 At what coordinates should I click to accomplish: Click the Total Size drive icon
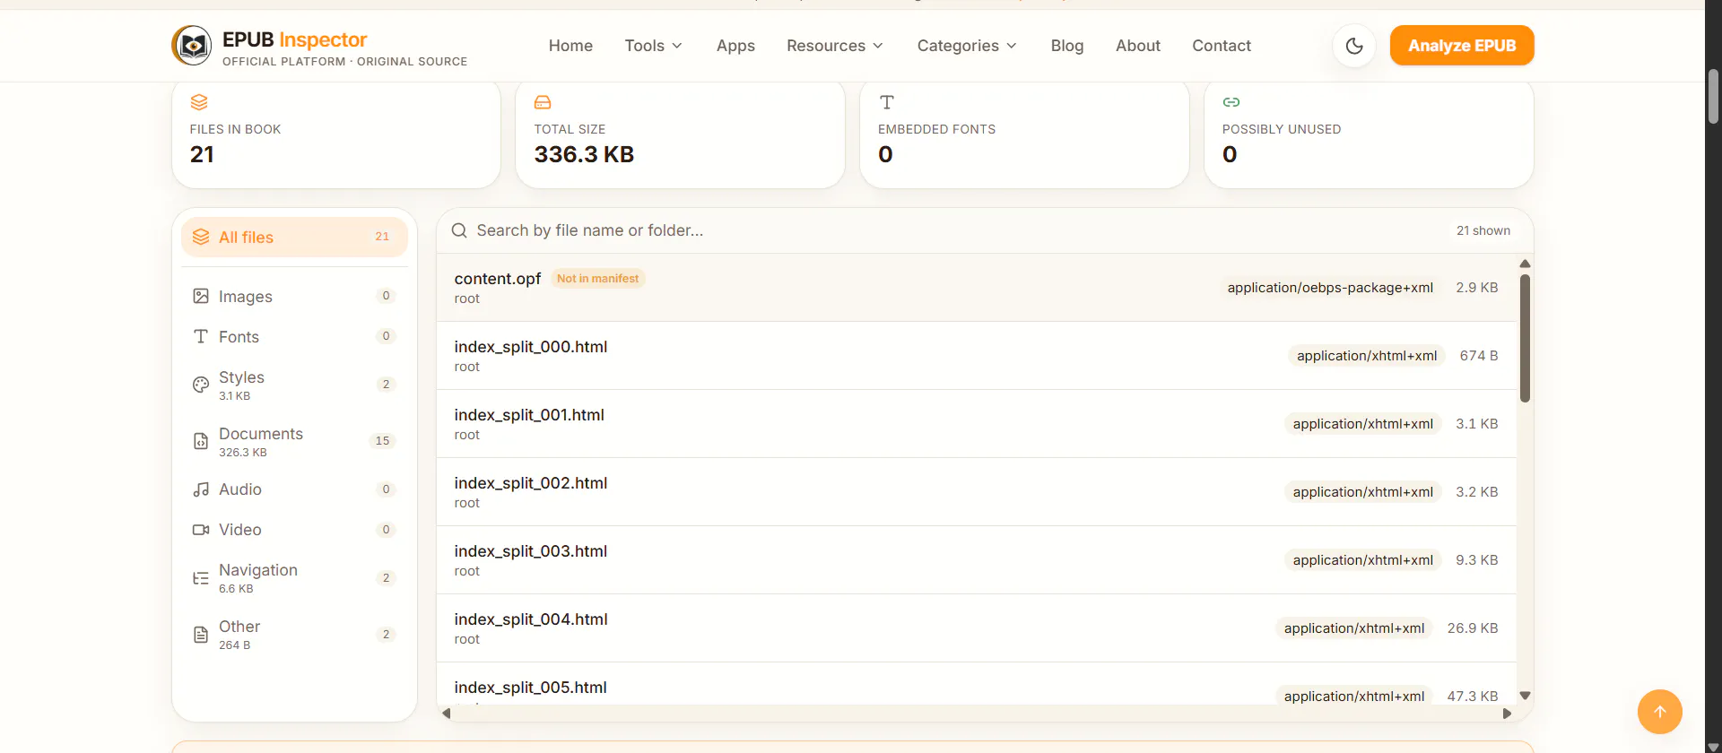click(x=543, y=102)
